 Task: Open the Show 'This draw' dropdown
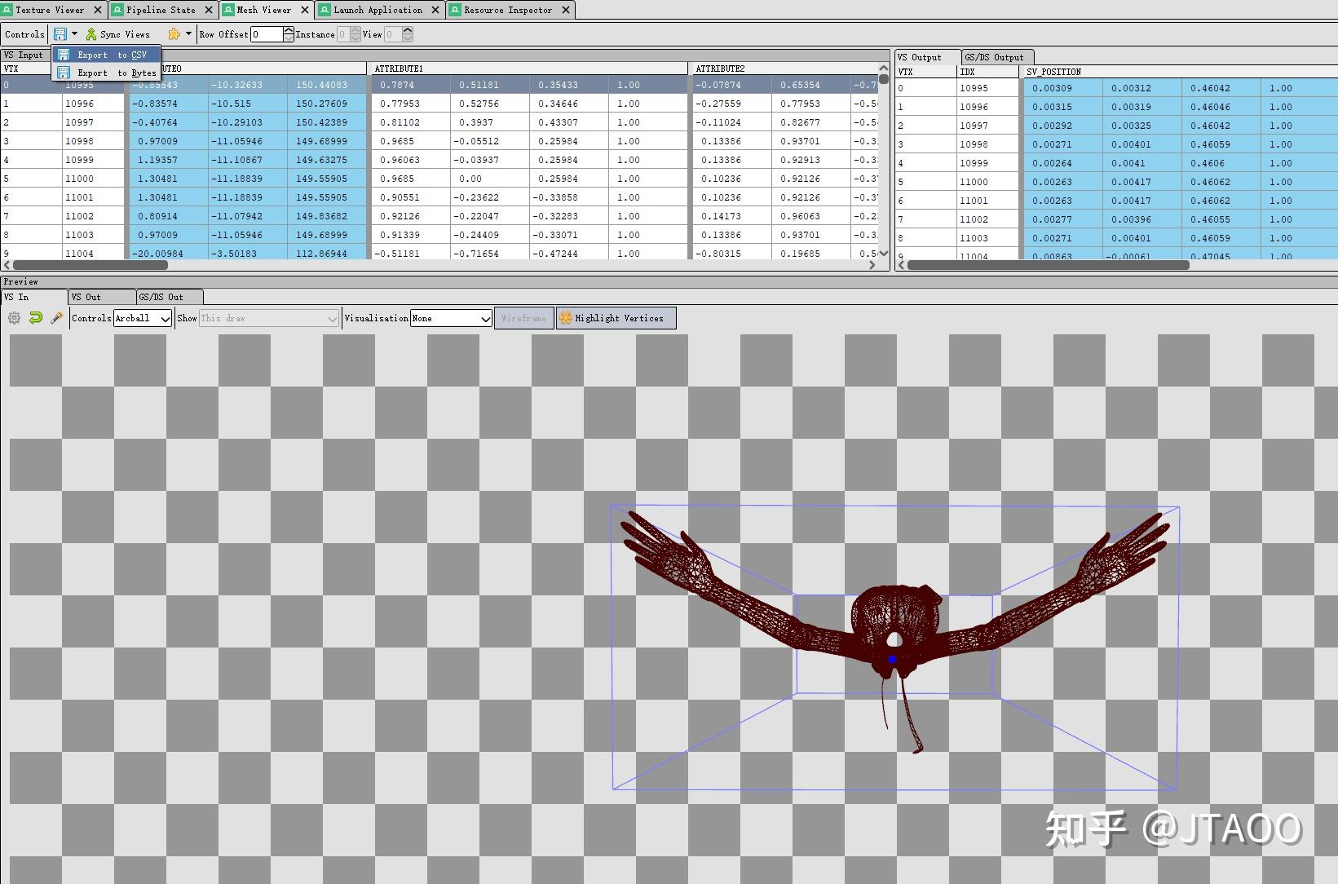coord(269,318)
